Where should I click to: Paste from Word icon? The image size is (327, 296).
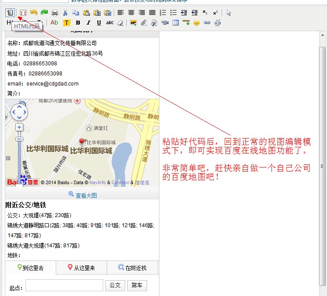coord(108,13)
